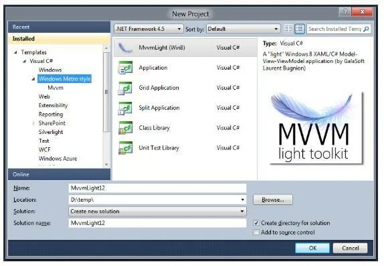Click the Grid Application template icon

tap(125, 88)
